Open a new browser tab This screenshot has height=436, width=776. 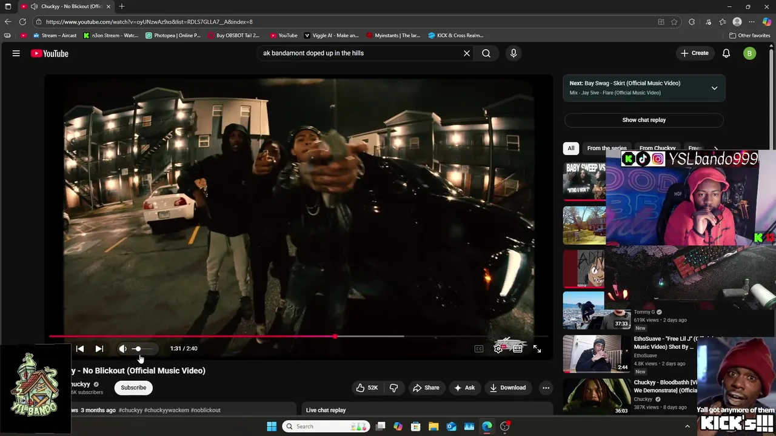(x=122, y=6)
